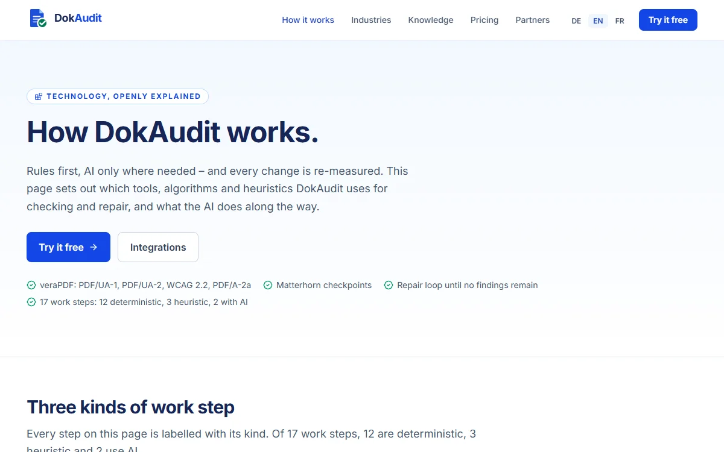This screenshot has width=724, height=452.
Task: Click the DokAudit brand name
Action: [x=78, y=18]
